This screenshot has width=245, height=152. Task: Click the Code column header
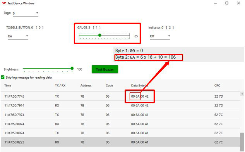[x=110, y=86]
